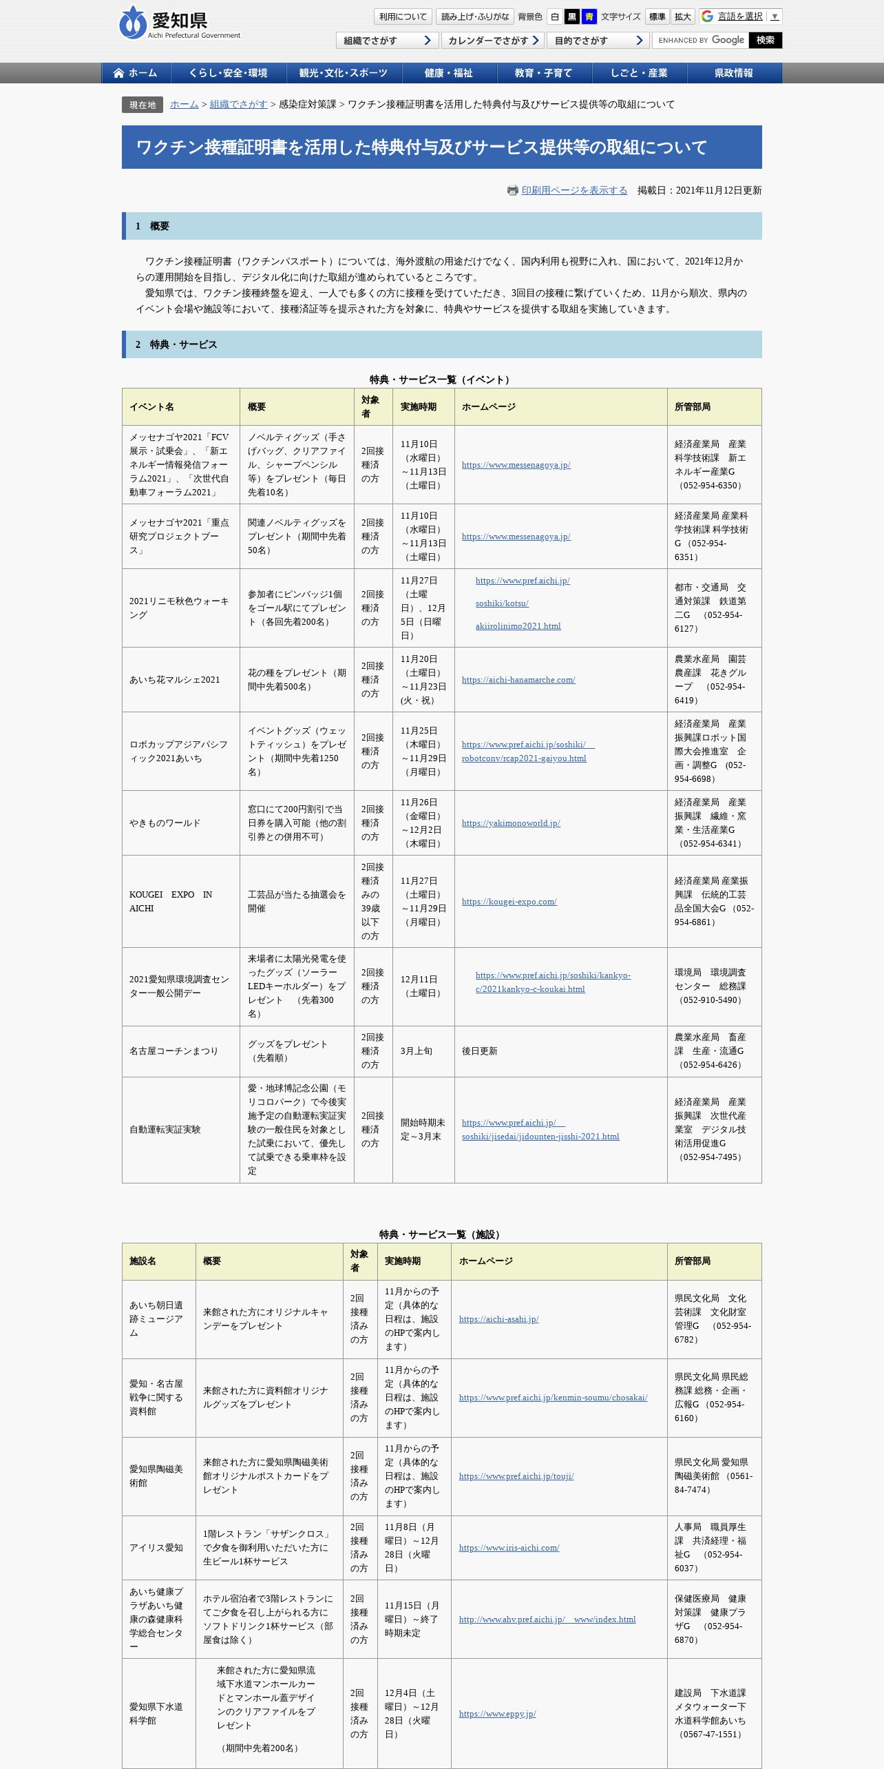884x1769 pixels.
Task: Open messenagoya.jp link in 重点研究プロジェクト row
Action: point(516,537)
